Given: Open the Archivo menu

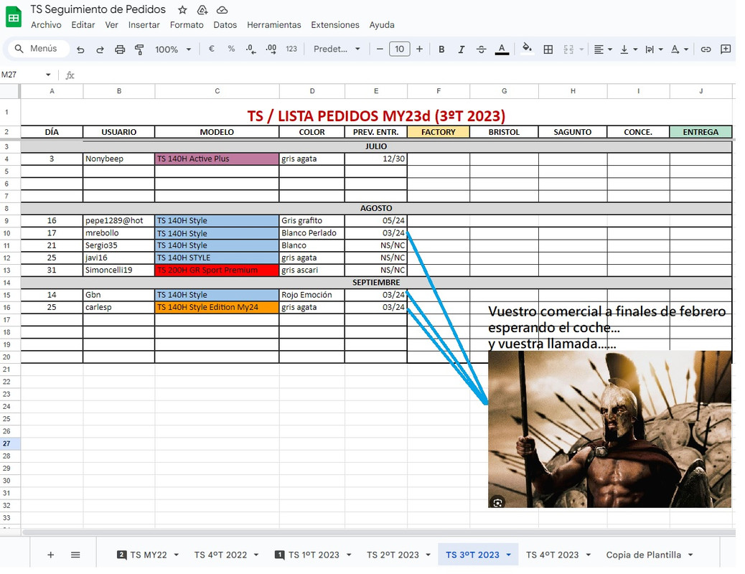Looking at the screenshot, I should click(x=46, y=24).
